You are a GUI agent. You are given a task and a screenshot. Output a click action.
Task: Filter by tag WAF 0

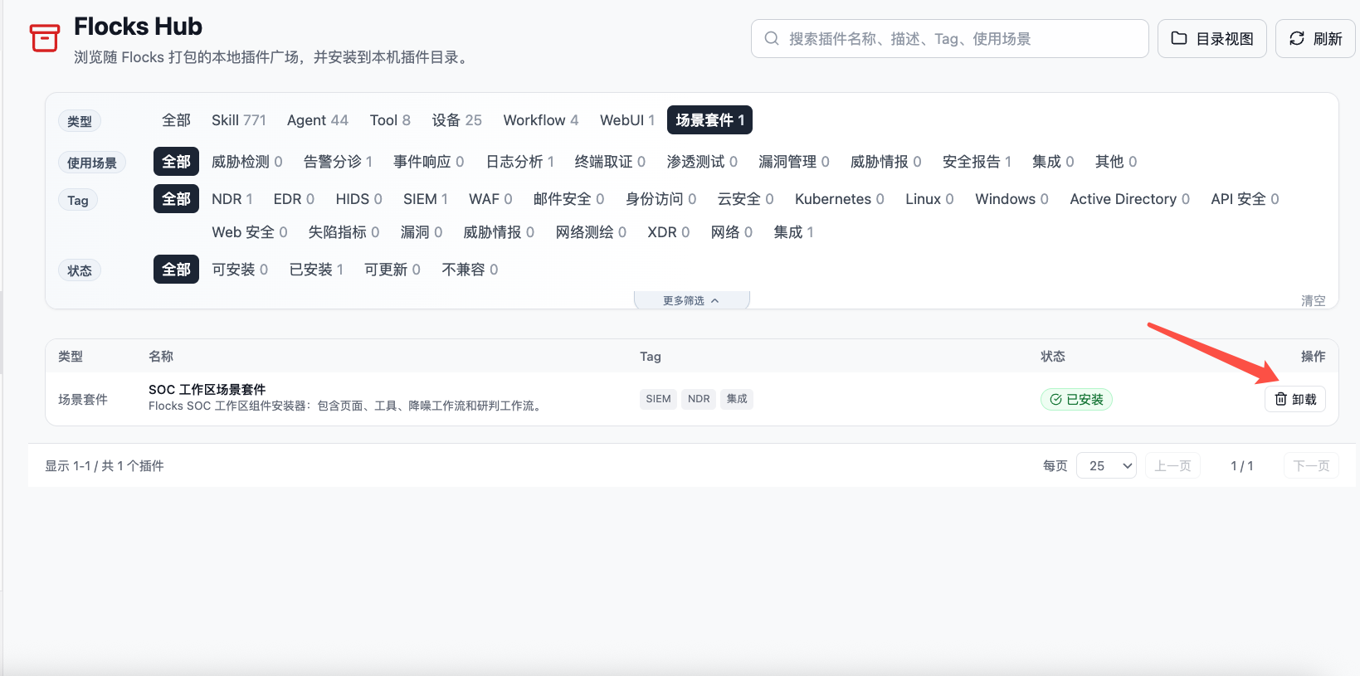[x=490, y=199]
